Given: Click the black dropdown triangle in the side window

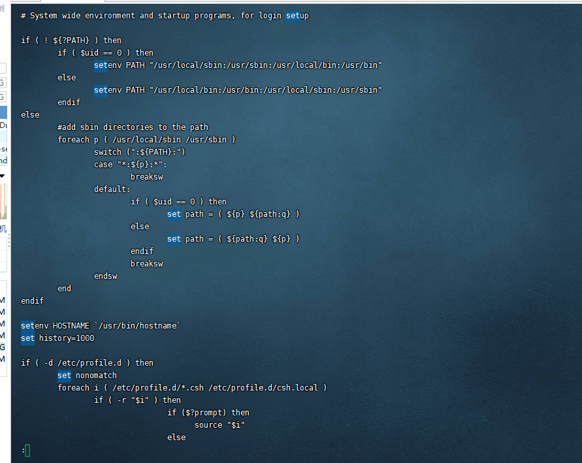Looking at the screenshot, I should (2, 176).
